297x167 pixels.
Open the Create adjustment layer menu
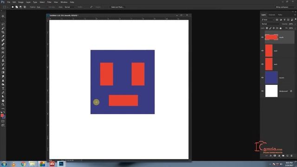(279, 156)
